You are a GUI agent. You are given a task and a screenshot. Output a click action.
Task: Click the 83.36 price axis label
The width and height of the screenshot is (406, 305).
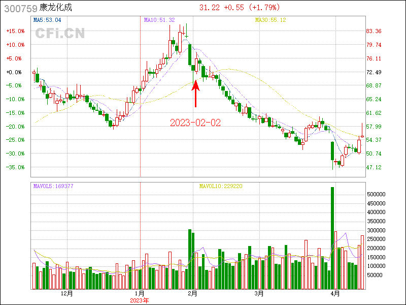(374, 31)
